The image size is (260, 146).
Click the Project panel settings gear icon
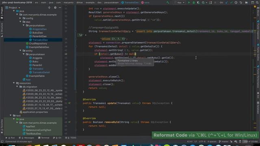coord(55,8)
